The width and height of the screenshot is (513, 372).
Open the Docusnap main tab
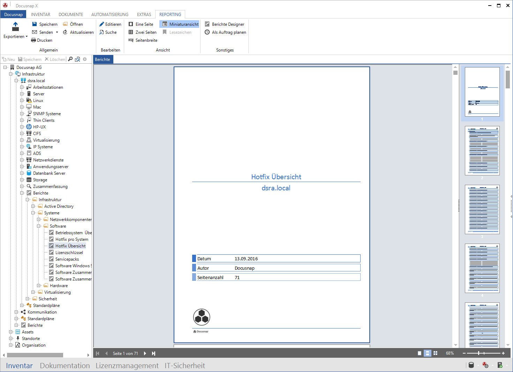[x=13, y=14]
